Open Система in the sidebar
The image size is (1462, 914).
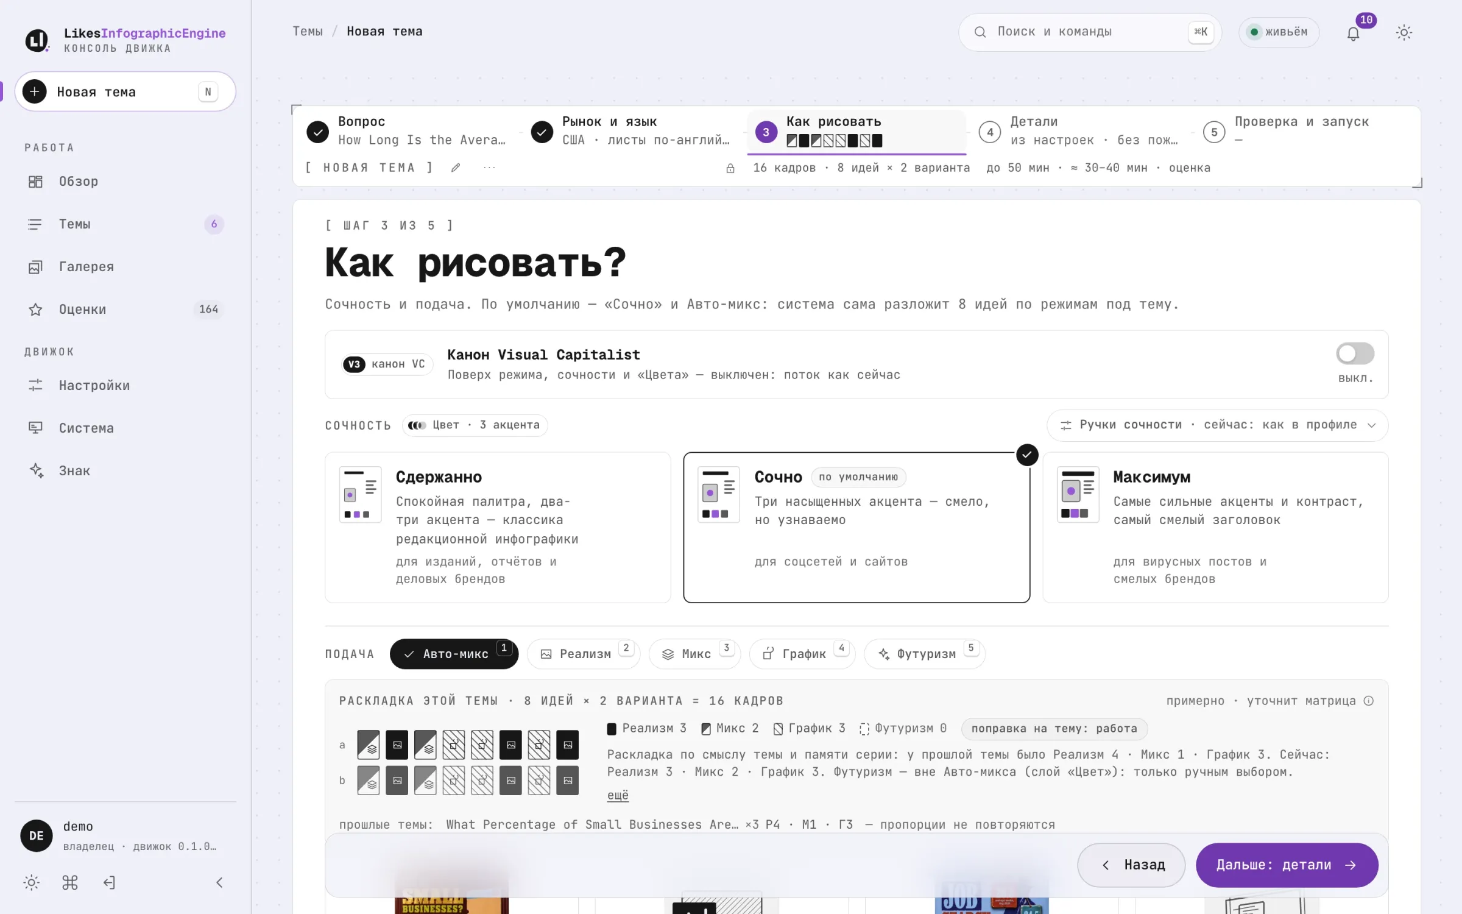click(x=125, y=428)
